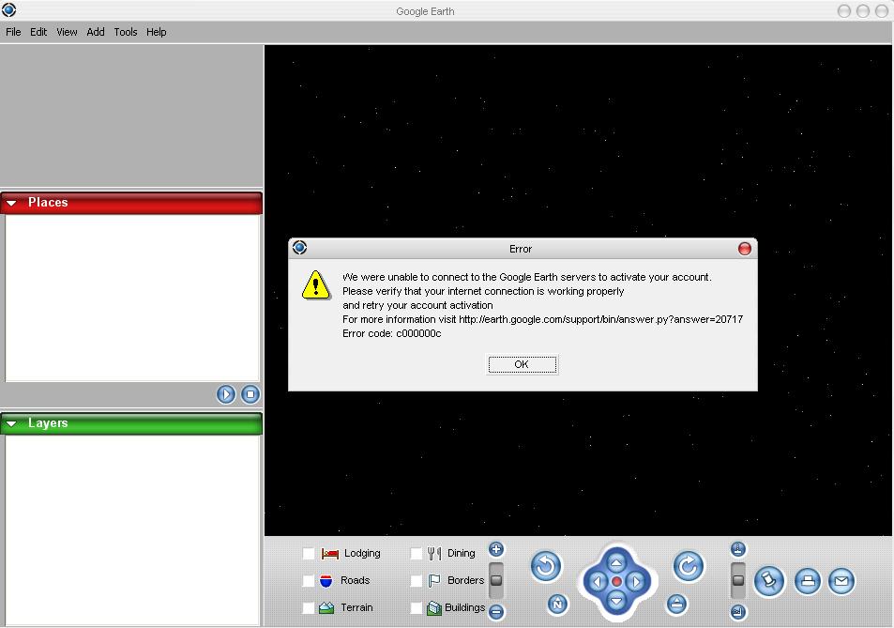
Task: Enable the Dining checkbox
Action: coord(417,553)
